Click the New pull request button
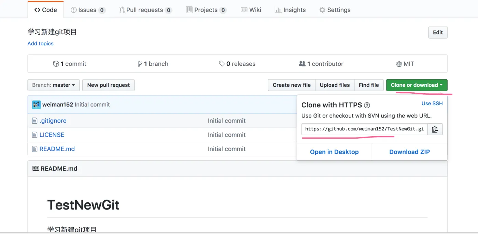Viewport: 478px width, 234px height. tap(109, 85)
